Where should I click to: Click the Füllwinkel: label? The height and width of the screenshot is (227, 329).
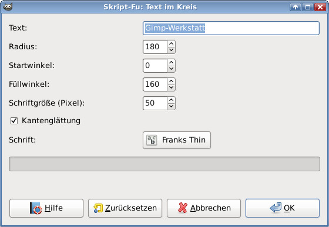tap(29, 84)
